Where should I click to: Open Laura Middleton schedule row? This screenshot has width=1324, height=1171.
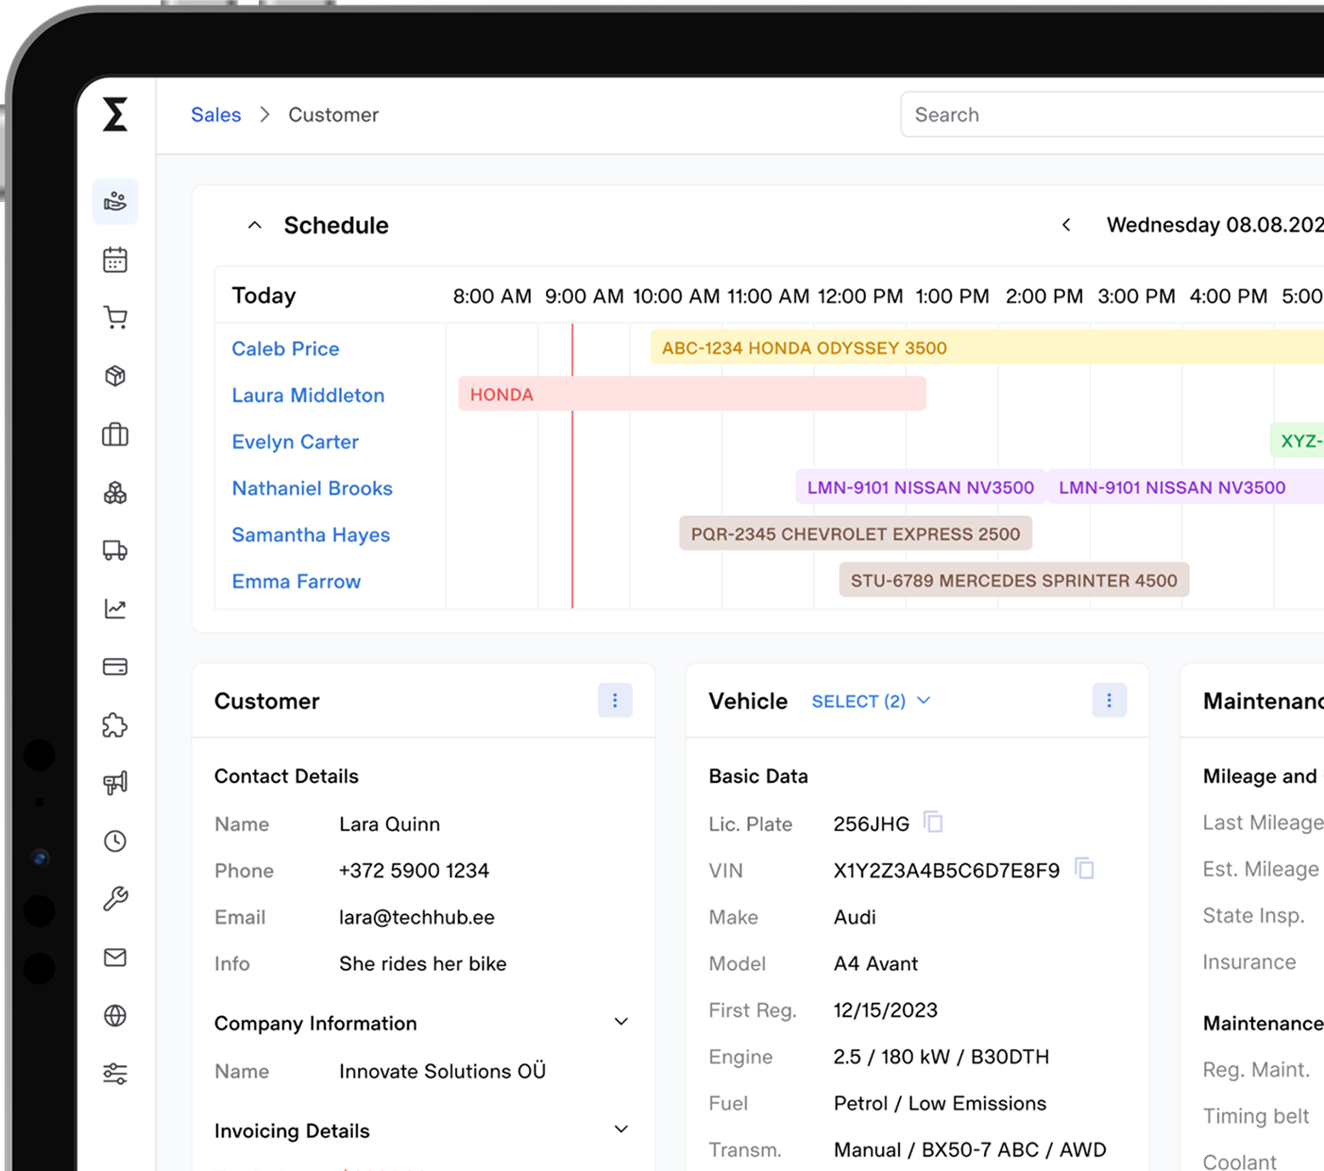pos(308,395)
